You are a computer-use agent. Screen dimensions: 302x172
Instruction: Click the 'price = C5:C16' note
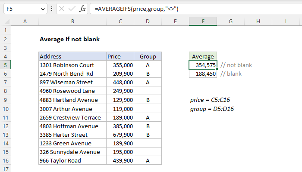pyautogui.click(x=210, y=100)
